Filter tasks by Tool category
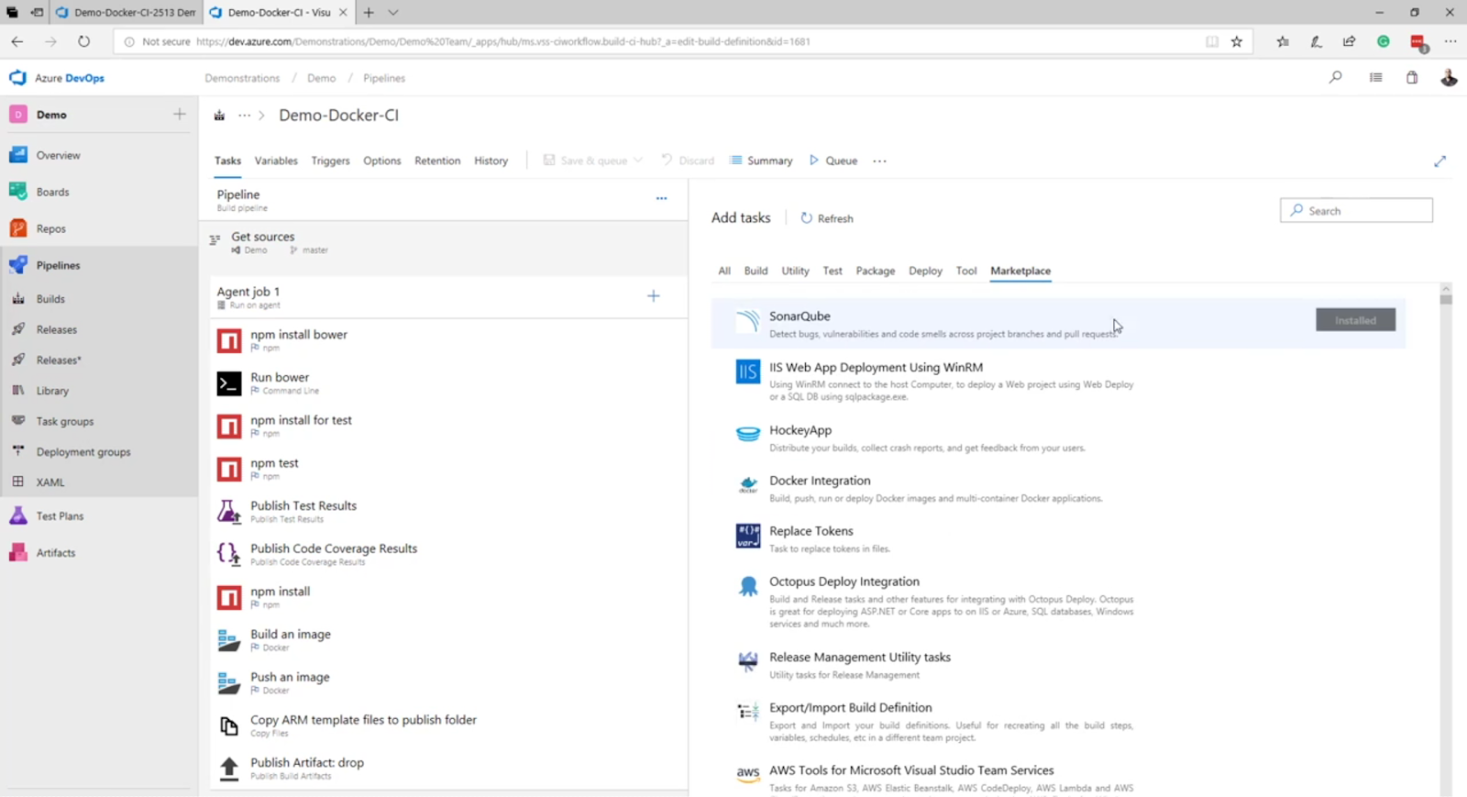 click(x=966, y=271)
